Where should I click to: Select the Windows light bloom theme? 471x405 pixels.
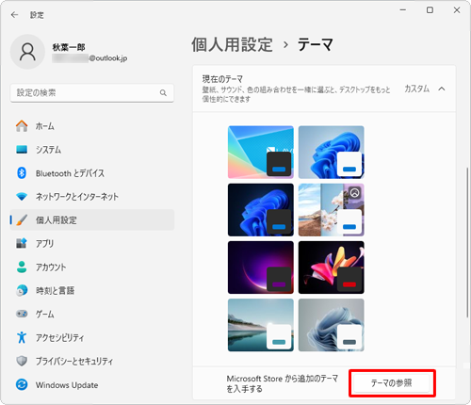[332, 153]
